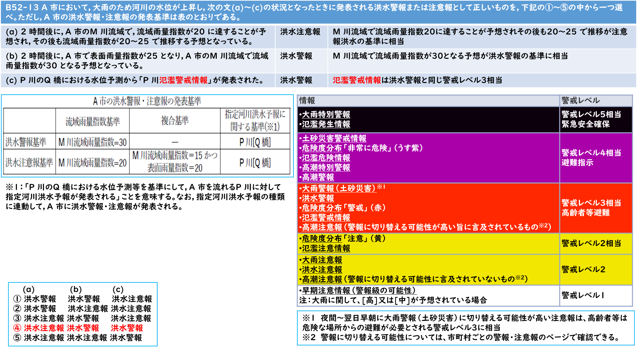The width and height of the screenshot is (638, 348).
Task: Open 危険度分布 link beside 「警戒」(赤)
Action: 322,208
